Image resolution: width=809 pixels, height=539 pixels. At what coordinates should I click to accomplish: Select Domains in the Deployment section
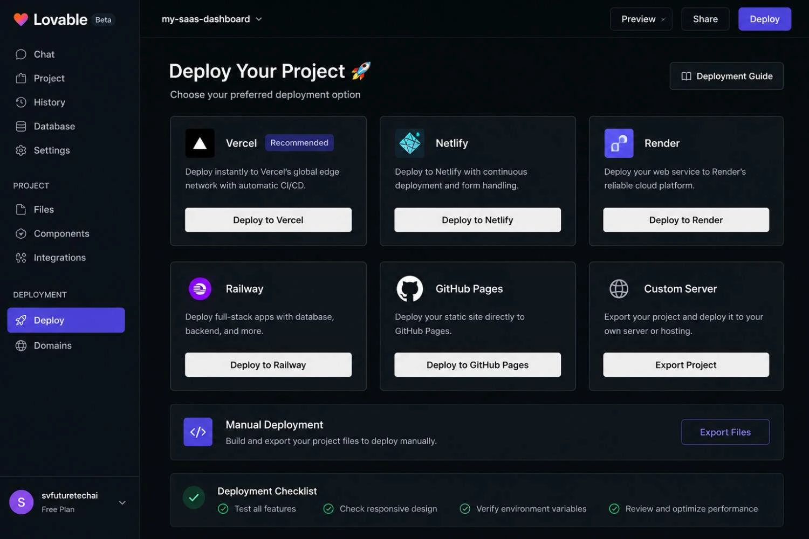pyautogui.click(x=66, y=345)
